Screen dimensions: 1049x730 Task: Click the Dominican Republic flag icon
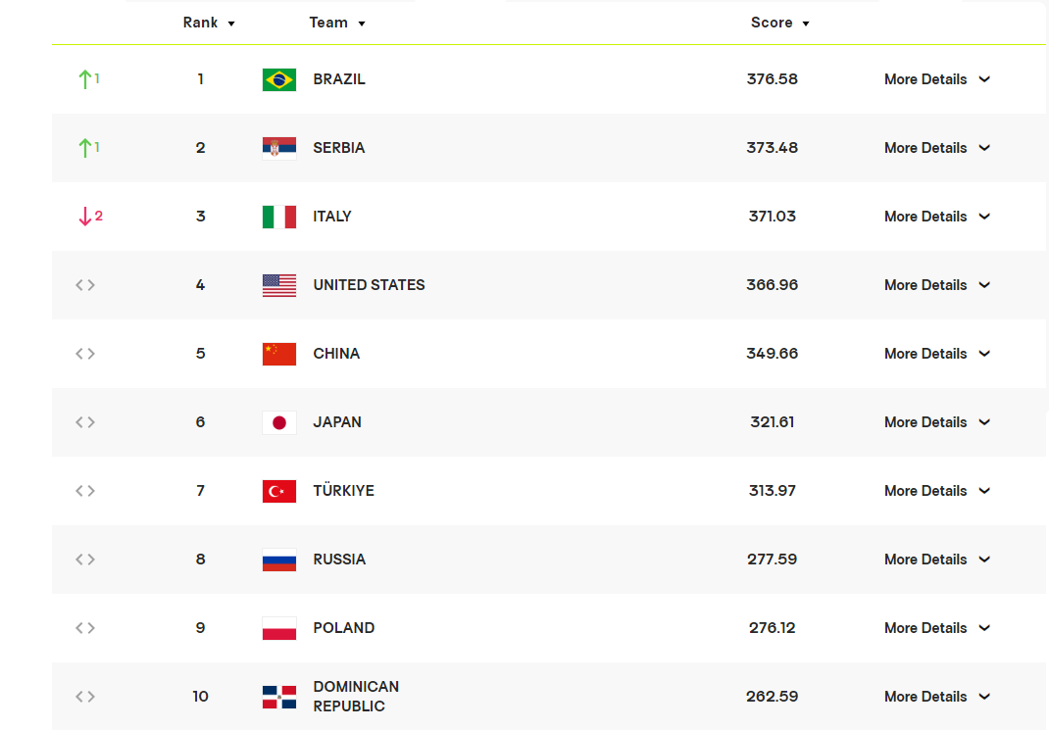279,697
